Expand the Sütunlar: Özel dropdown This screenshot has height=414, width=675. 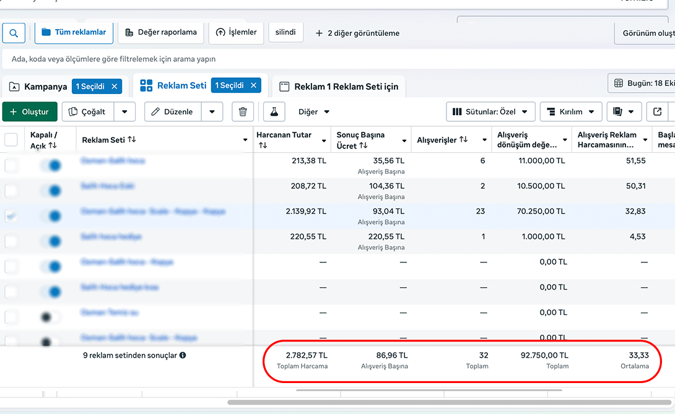[x=490, y=112]
